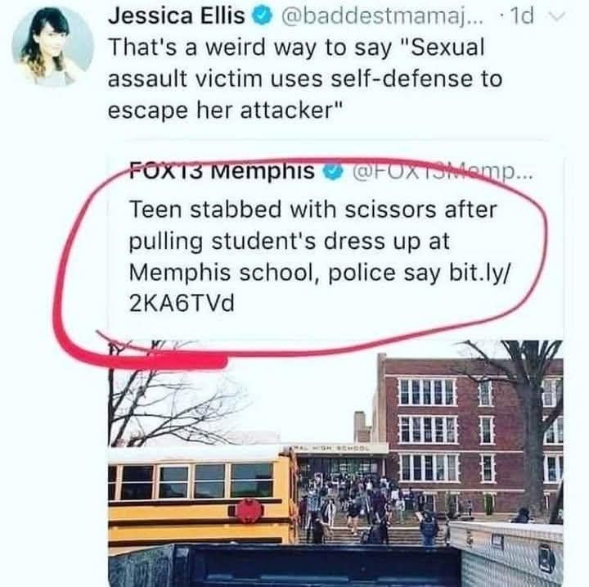Open the 1d tweet timestamp
Screen dimensions: 589x587
522,16
